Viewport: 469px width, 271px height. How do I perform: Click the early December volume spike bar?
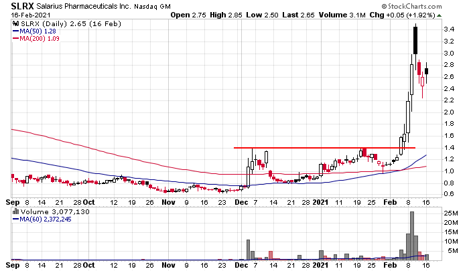coord(248,250)
